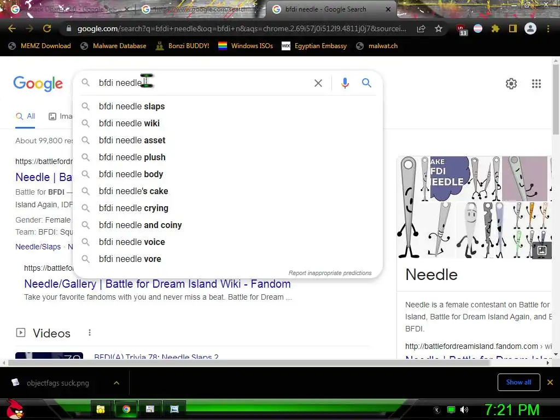The height and width of the screenshot is (420, 560).
Task: Toggle the Chrome side panel icon
Action: point(513,28)
